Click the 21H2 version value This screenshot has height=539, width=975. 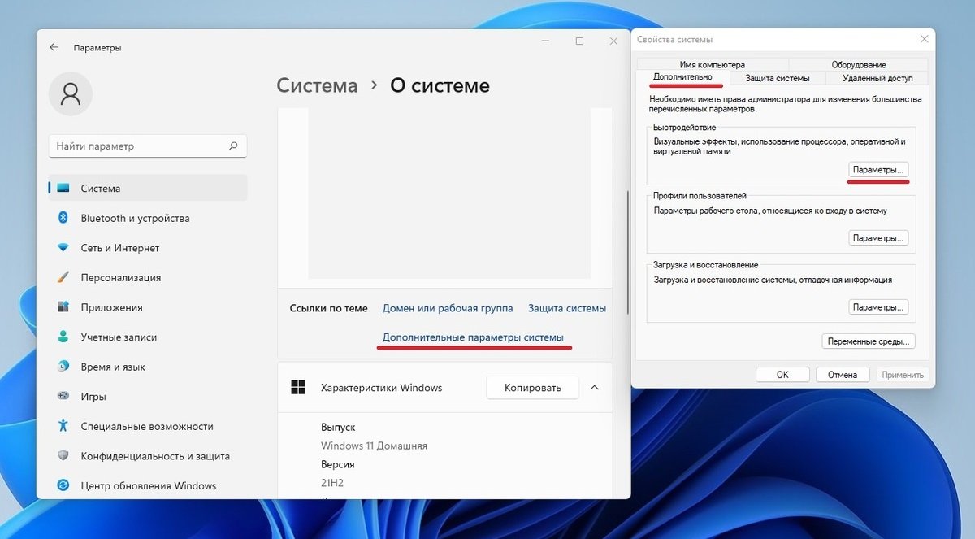(332, 483)
